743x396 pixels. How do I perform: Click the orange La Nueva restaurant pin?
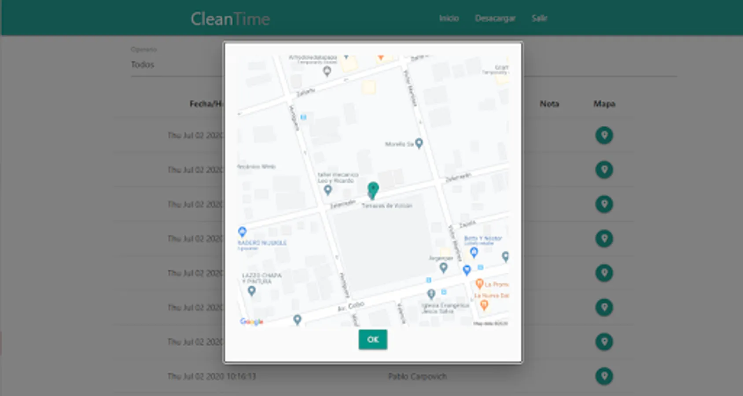coord(484,304)
